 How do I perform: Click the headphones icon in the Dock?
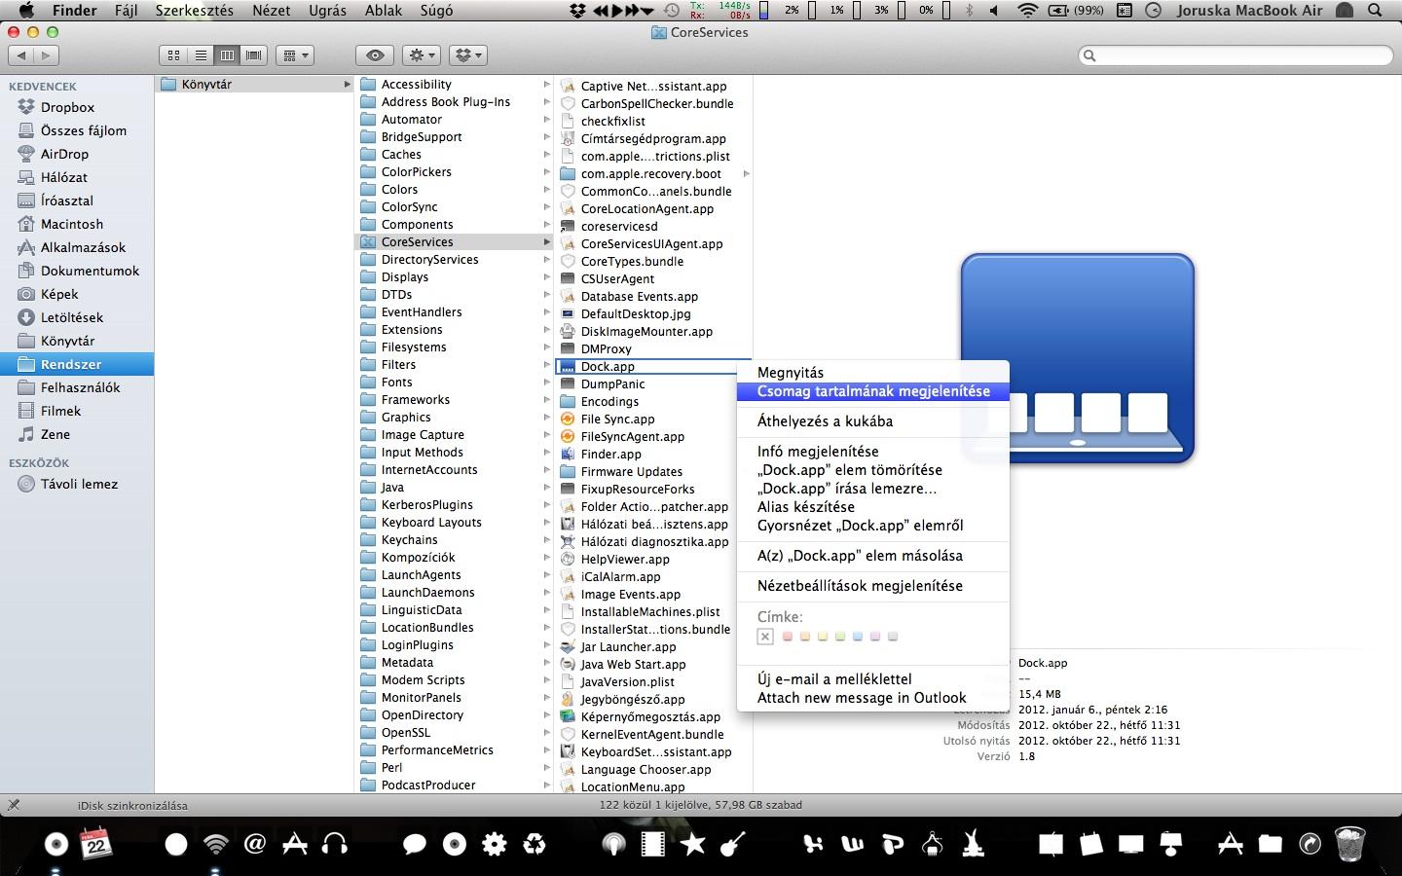(x=334, y=843)
